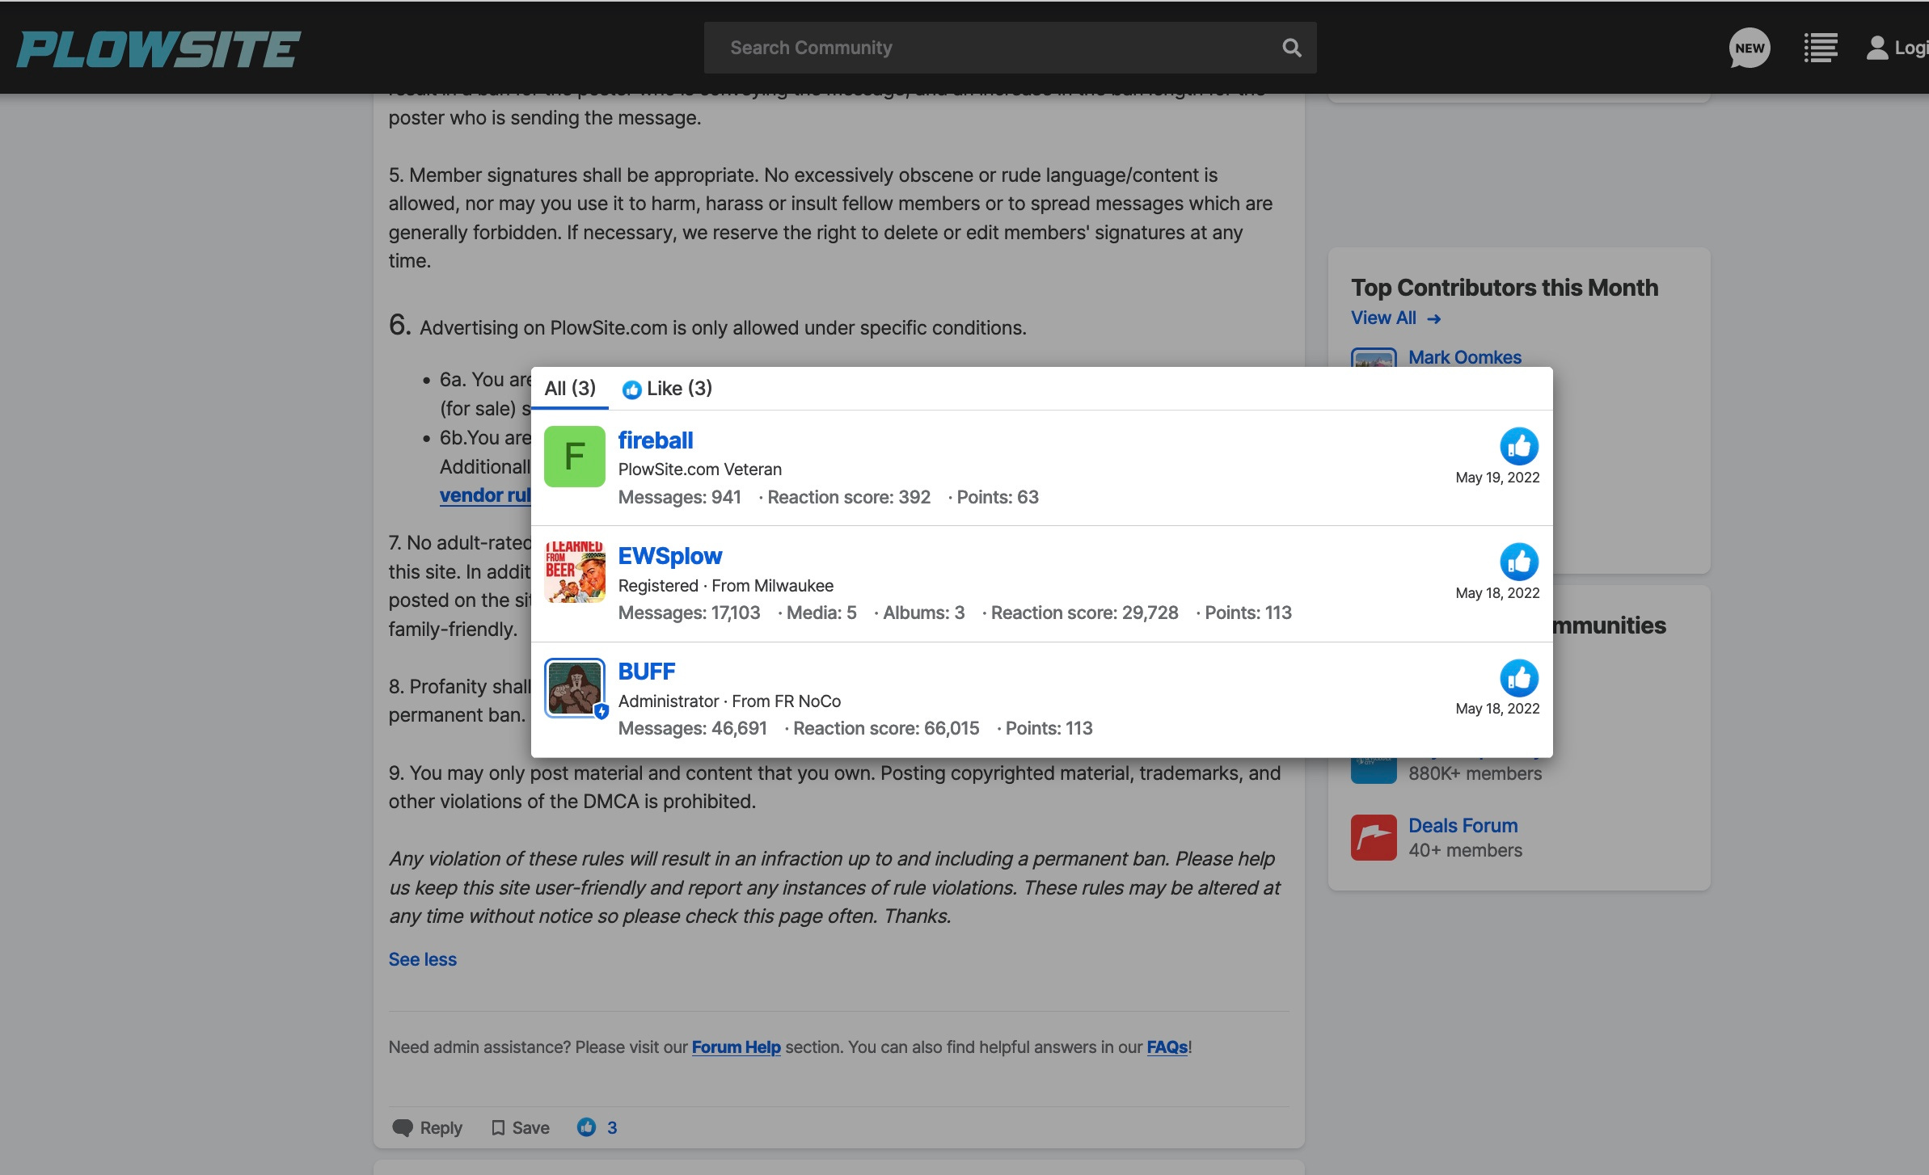Click 'PlowSite.com Veteran' title text
The height and width of the screenshot is (1175, 1929).
[x=699, y=470]
